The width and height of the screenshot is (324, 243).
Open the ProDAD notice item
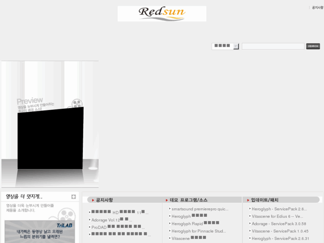click(118, 227)
